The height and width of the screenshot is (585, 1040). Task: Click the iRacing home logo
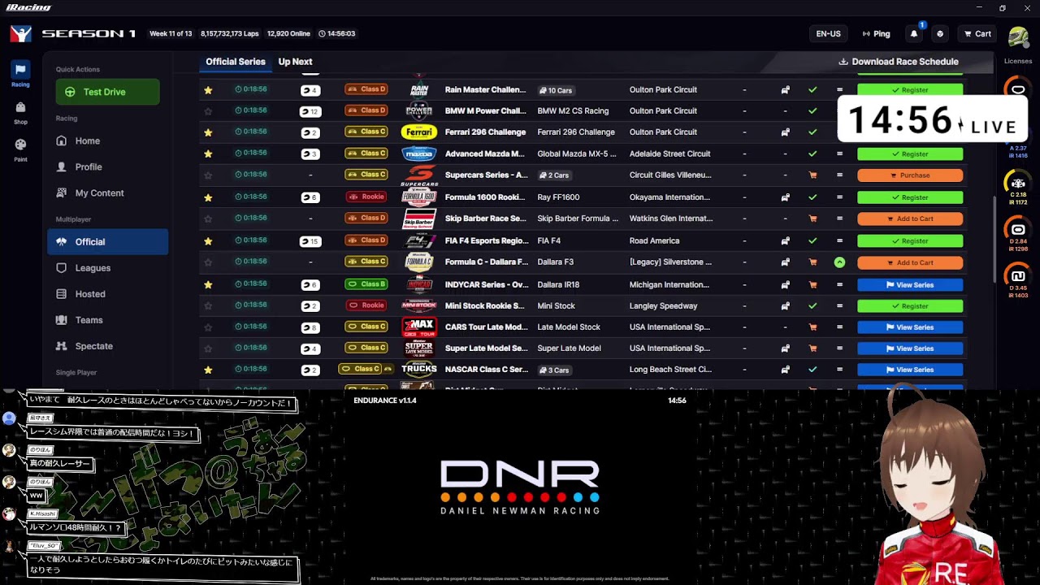point(21,34)
